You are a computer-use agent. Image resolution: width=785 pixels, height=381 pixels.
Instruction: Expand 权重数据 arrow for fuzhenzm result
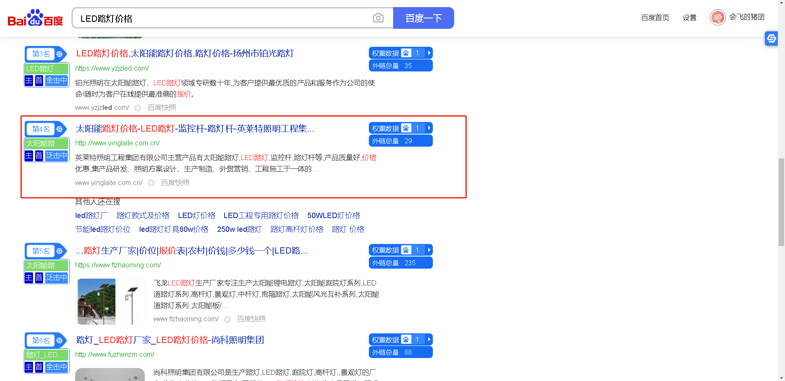click(429, 339)
